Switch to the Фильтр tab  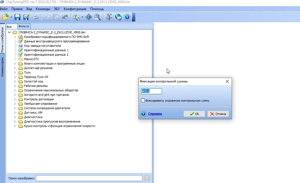(24, 26)
